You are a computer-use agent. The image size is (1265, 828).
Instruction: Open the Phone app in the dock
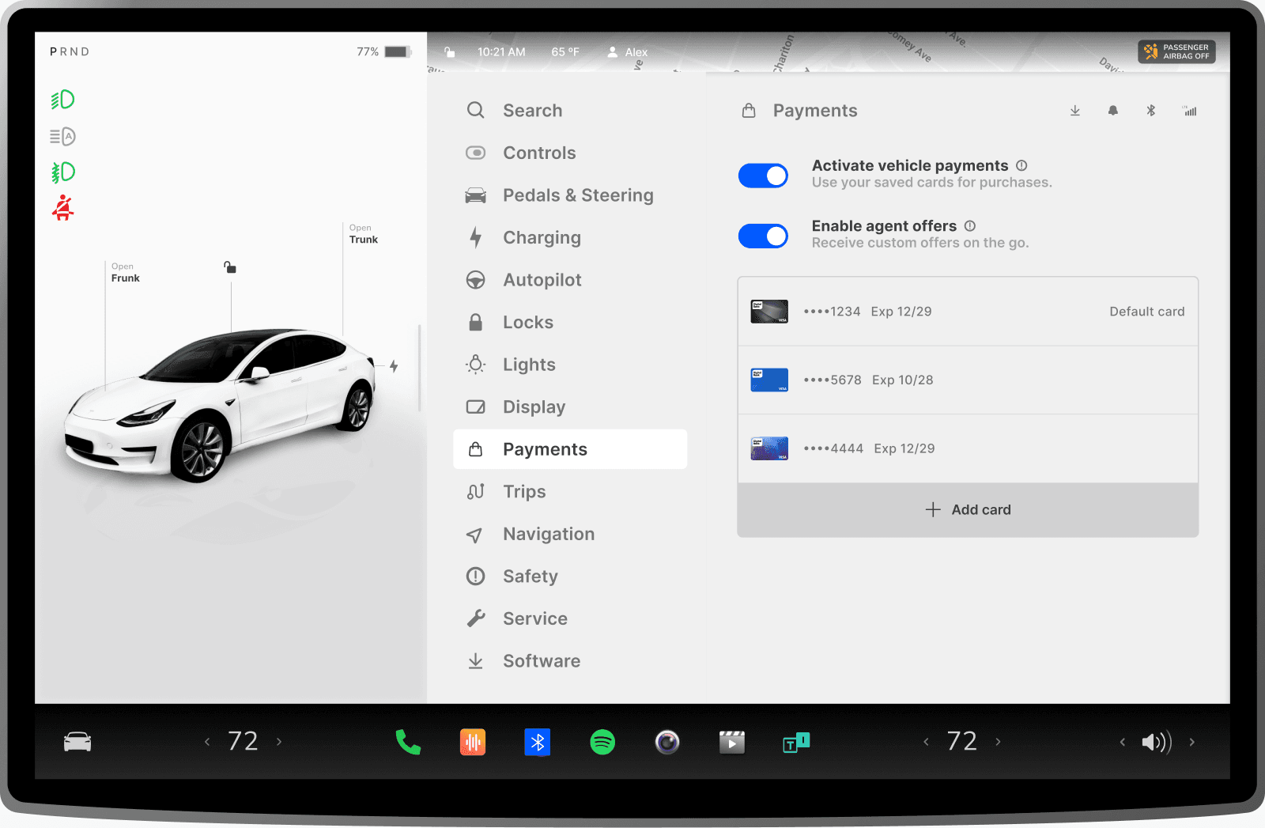pos(408,742)
